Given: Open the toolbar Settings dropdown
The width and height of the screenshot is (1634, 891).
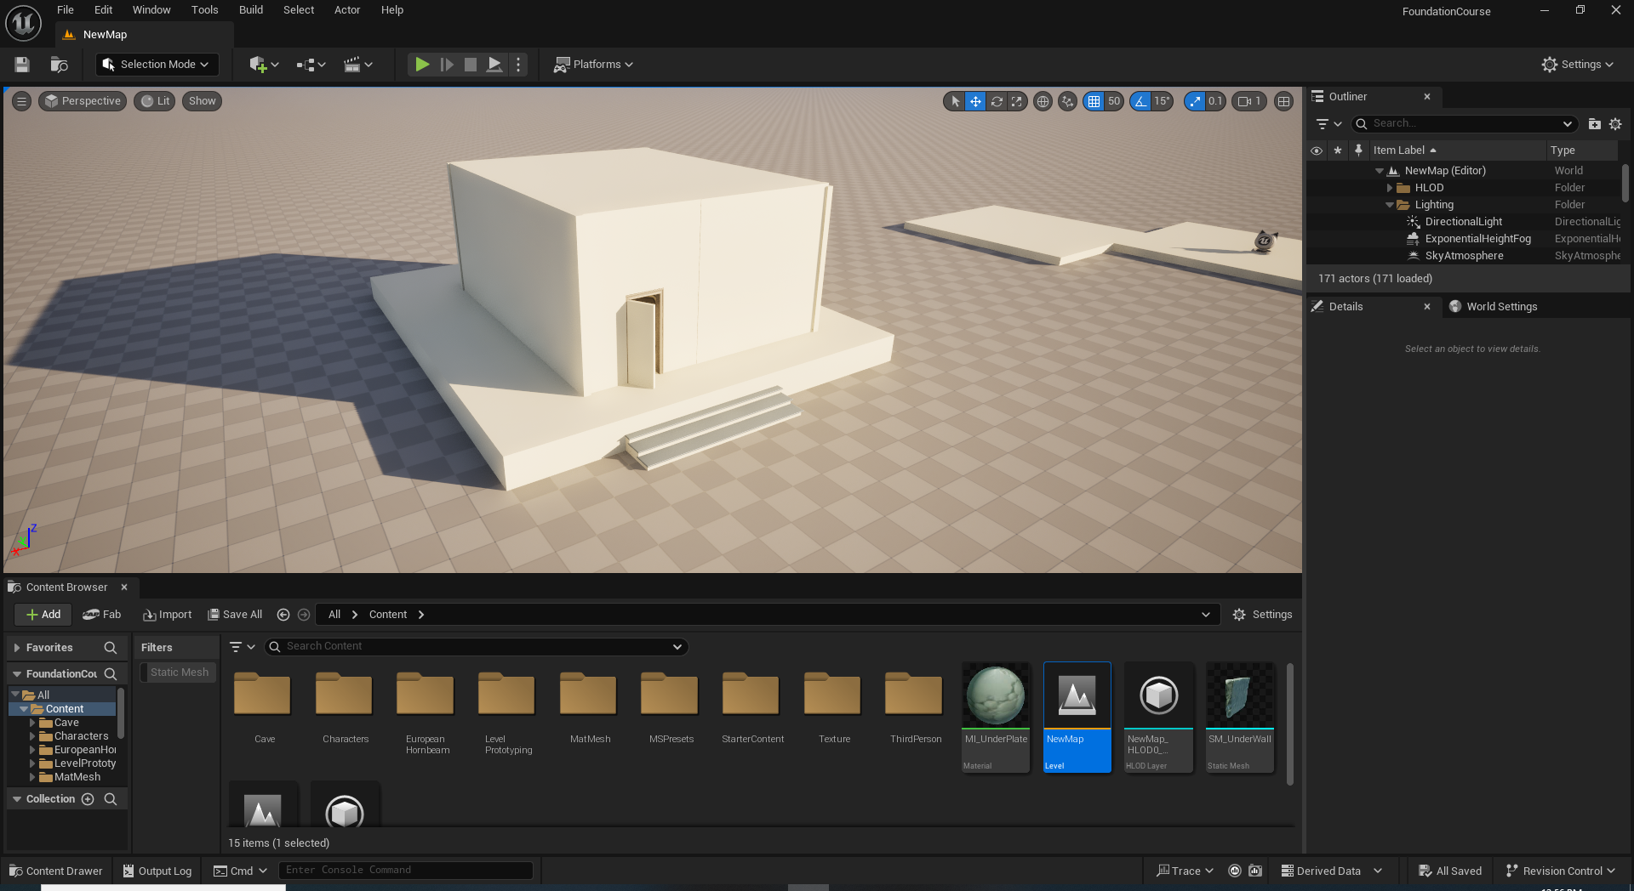Looking at the screenshot, I should point(1578,65).
